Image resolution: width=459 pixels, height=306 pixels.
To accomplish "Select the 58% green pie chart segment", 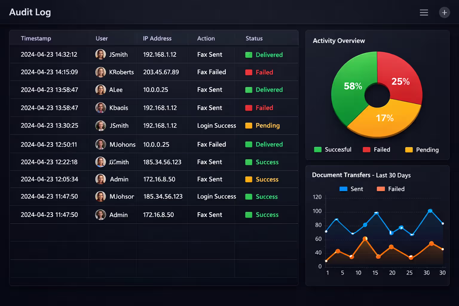I will click(353, 86).
